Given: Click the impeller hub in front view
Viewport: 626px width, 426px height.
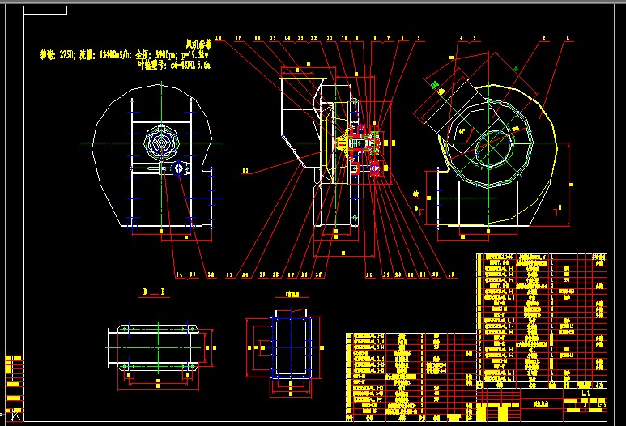Looking at the screenshot, I should (161, 142).
